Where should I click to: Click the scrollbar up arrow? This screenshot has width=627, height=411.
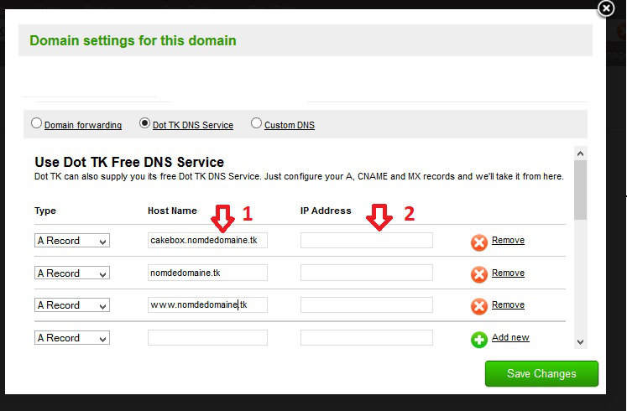pyautogui.click(x=580, y=153)
